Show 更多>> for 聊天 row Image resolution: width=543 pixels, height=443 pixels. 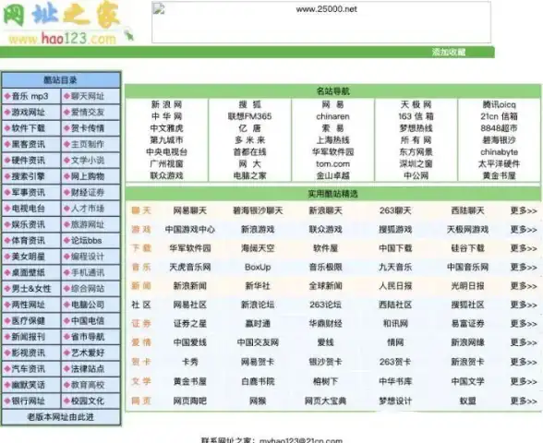524,210
